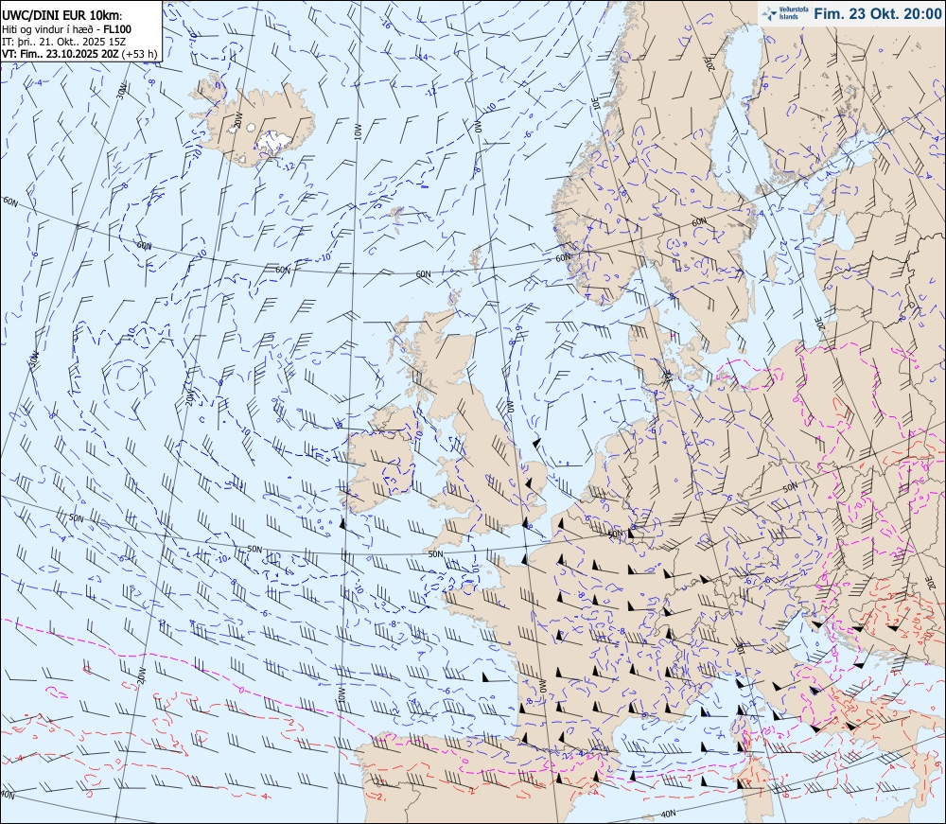Click the Vedurstofa Islands logo
Viewport: 946px width, 824px height.
point(784,13)
